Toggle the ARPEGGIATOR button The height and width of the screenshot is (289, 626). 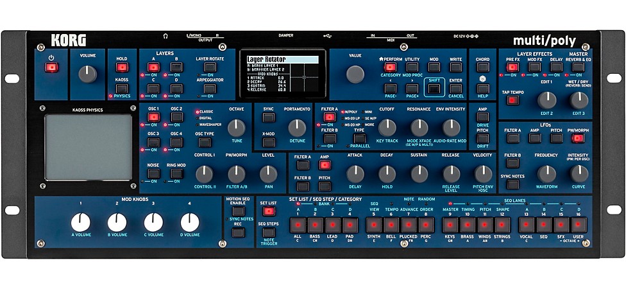[x=210, y=89]
